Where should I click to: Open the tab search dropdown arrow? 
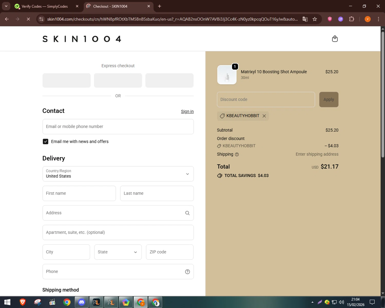click(x=6, y=6)
